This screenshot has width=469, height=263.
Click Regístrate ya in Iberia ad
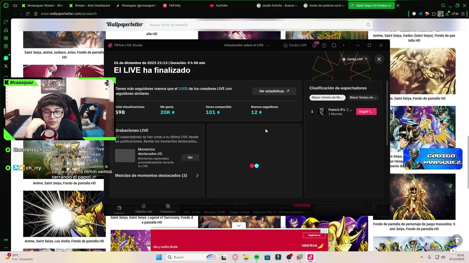[314, 235]
